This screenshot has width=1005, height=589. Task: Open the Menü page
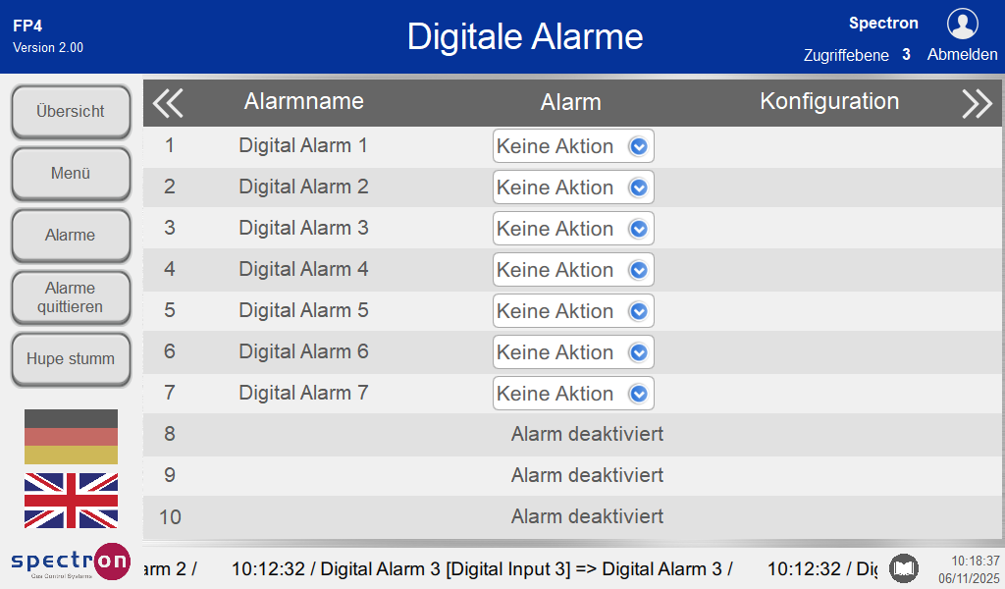pos(71,174)
